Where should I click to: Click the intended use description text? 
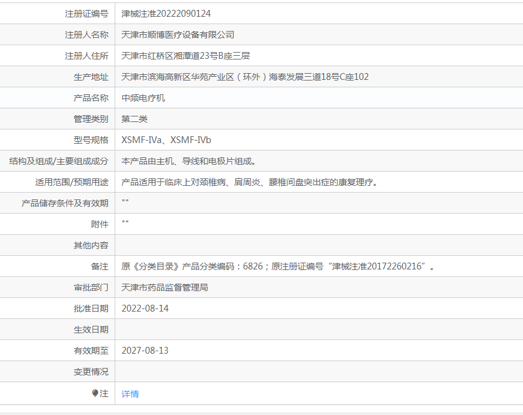pos(249,182)
